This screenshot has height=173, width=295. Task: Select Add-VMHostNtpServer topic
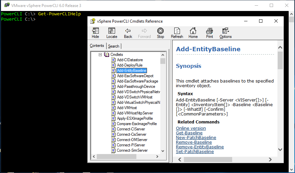[135, 113]
